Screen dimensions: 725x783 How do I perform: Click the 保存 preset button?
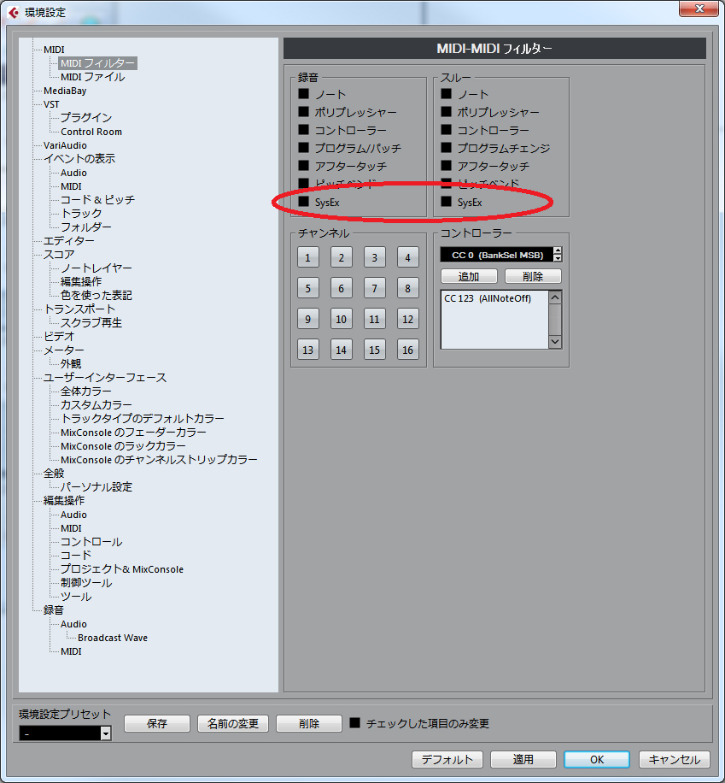point(157,723)
